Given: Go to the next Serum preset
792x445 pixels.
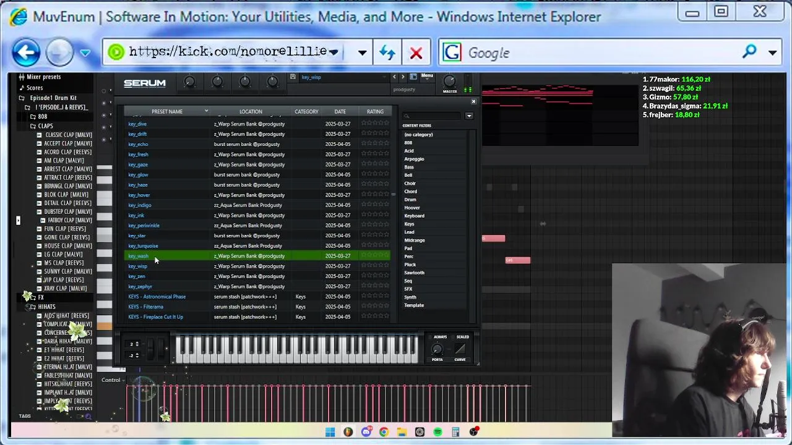Looking at the screenshot, I should (403, 77).
